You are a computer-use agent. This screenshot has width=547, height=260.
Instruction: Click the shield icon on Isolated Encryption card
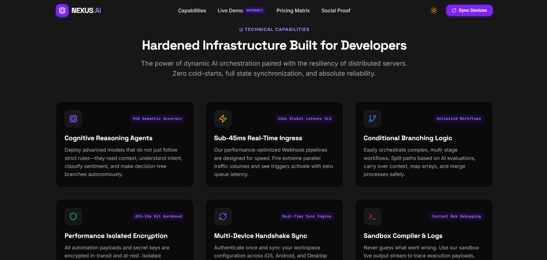point(73,216)
